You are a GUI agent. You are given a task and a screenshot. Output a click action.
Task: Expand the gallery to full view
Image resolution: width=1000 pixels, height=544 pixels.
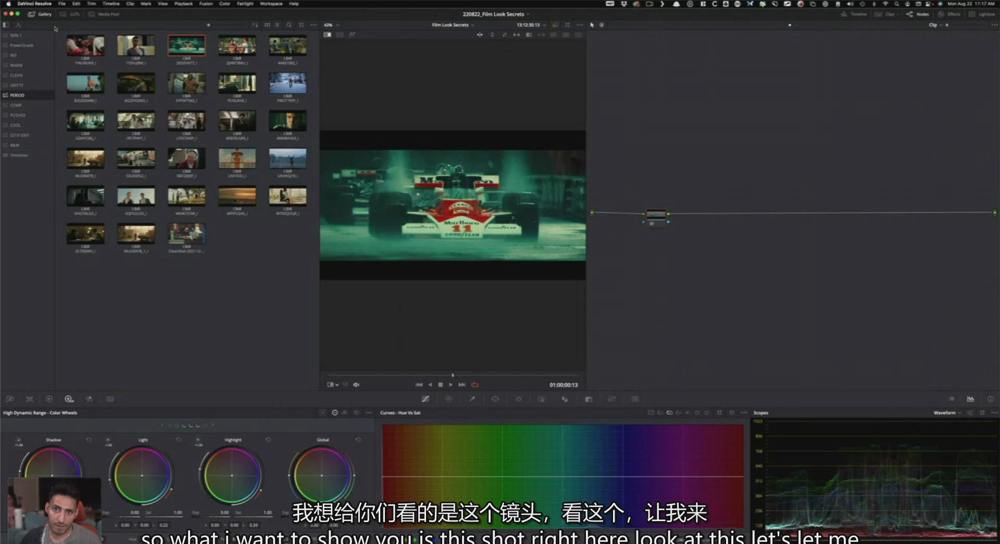301,25
